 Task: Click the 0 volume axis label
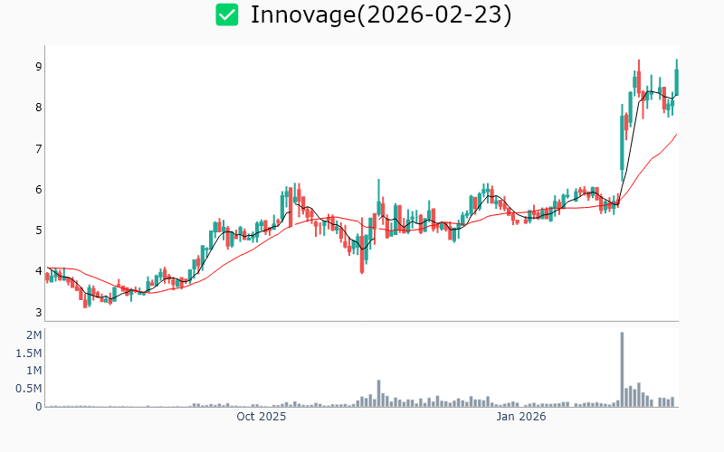(x=37, y=407)
